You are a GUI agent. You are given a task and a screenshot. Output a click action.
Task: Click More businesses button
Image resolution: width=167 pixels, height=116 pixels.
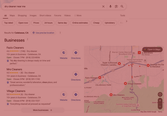click(43, 110)
